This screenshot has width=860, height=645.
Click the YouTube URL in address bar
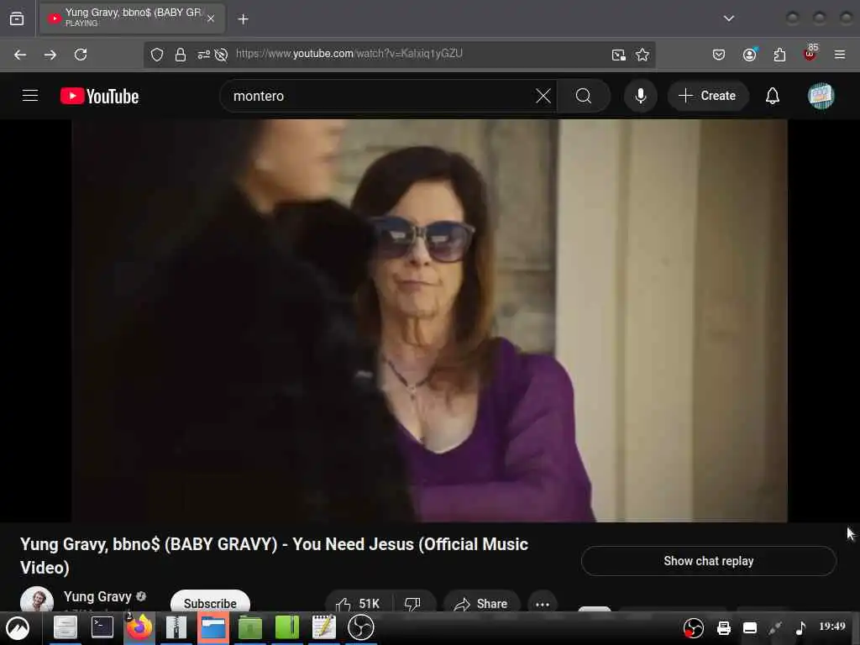(x=349, y=54)
